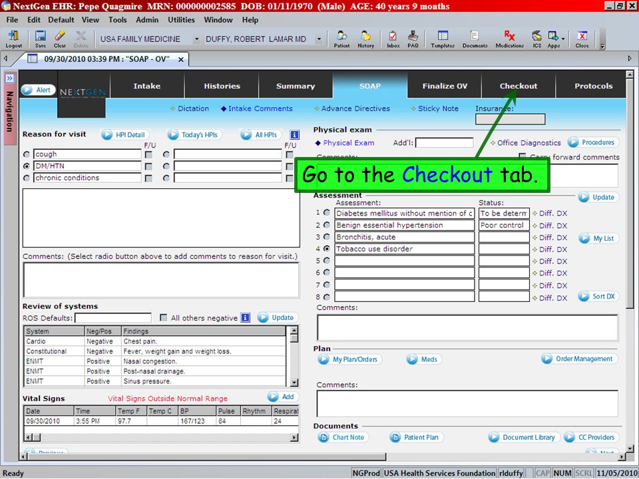Open the Tools menu

coord(117,19)
